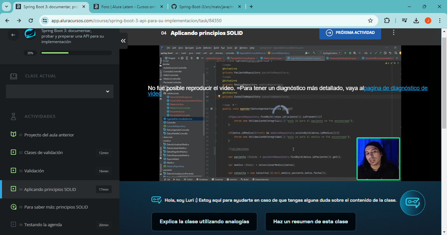Click the instructor webcam thumbnail
Screen dimensions: 447x235
(378, 159)
